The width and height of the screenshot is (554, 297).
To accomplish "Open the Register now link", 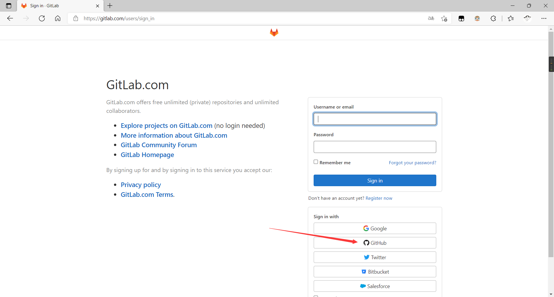I will tap(379, 198).
